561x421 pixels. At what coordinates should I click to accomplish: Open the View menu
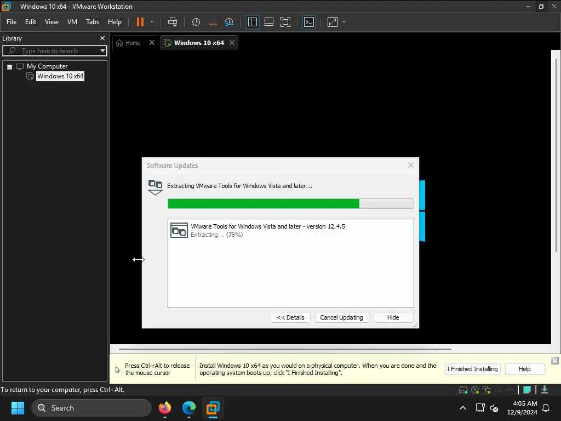51,22
